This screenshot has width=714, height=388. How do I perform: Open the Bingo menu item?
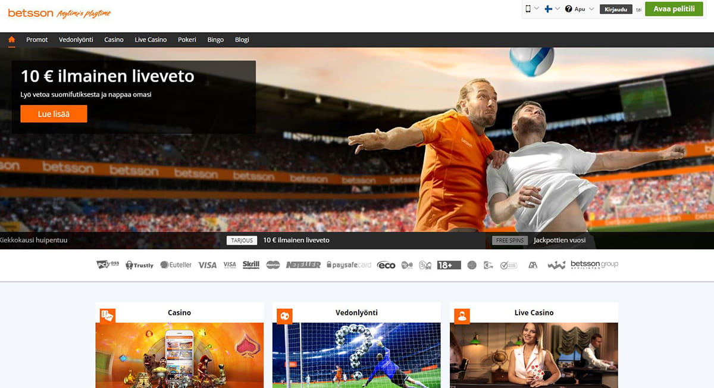(x=215, y=40)
